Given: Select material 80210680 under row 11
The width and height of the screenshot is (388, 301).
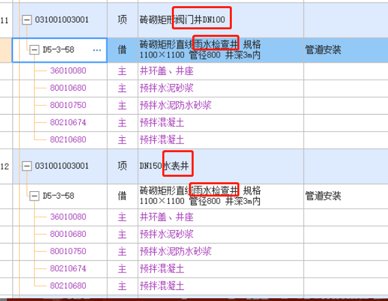Looking at the screenshot, I should point(68,140).
